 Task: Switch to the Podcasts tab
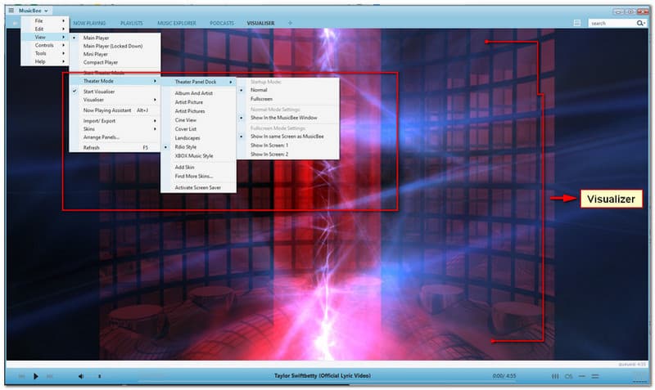(222, 24)
